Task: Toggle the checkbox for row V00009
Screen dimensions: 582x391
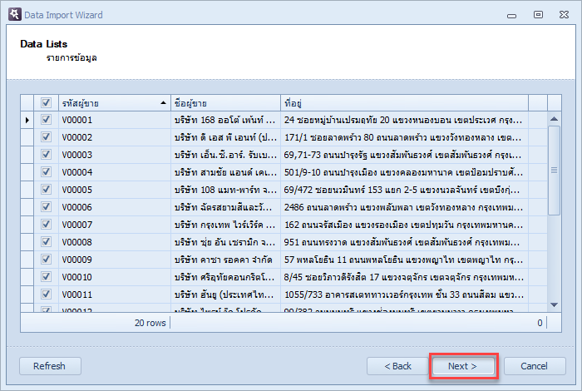Action: (46, 260)
